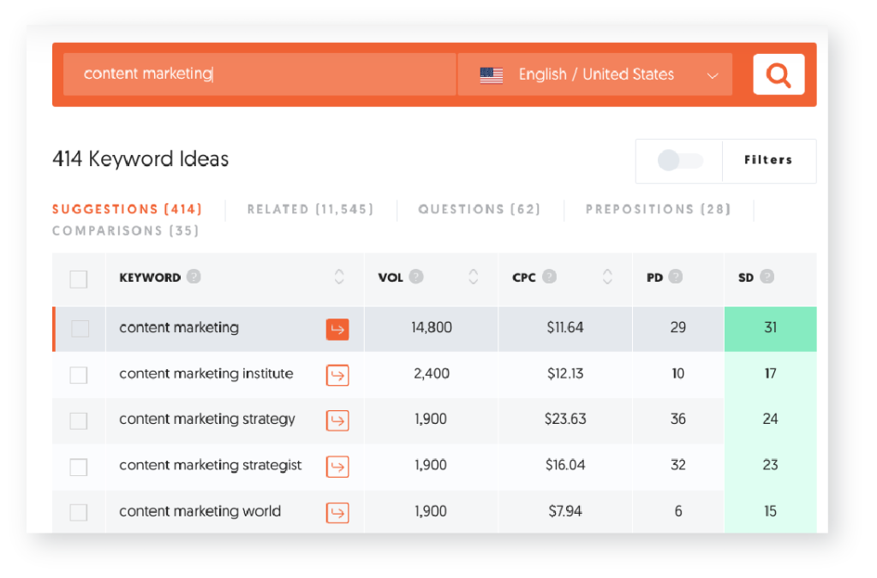Click the orange search magnifier button
This screenshot has height=578, width=877.
(779, 74)
